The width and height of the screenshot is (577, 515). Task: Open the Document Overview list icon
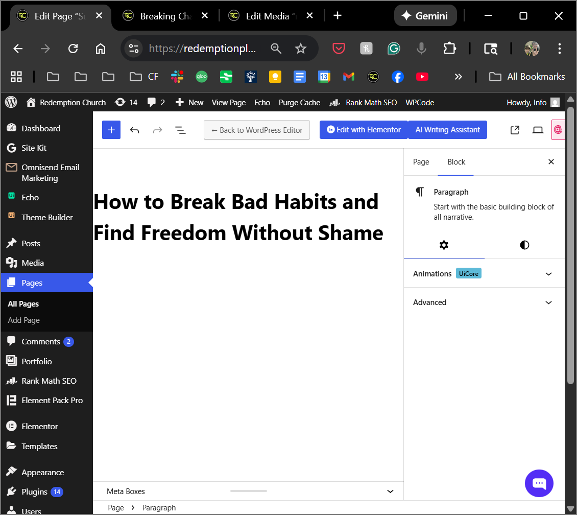[180, 130]
